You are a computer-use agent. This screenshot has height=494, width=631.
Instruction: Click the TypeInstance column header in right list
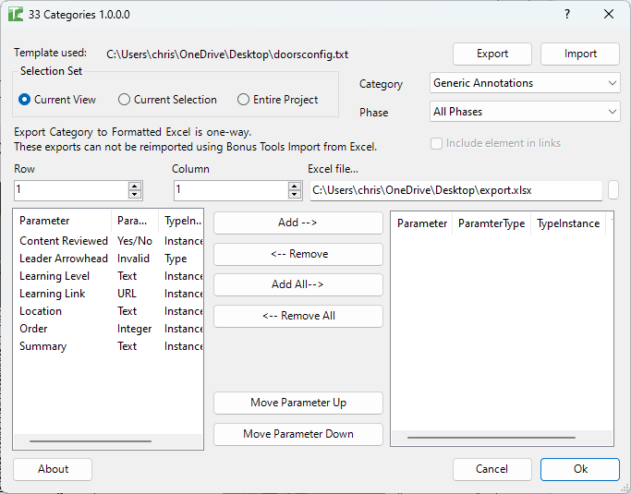point(568,223)
